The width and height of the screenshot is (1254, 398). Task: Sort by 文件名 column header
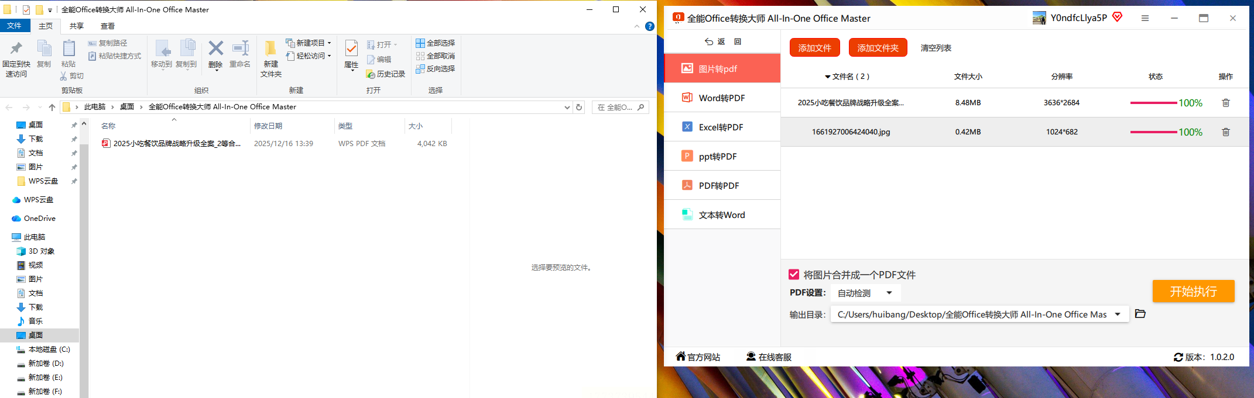click(847, 77)
